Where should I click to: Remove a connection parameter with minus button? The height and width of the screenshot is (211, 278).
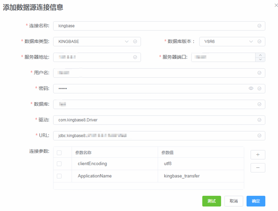pos(258,168)
